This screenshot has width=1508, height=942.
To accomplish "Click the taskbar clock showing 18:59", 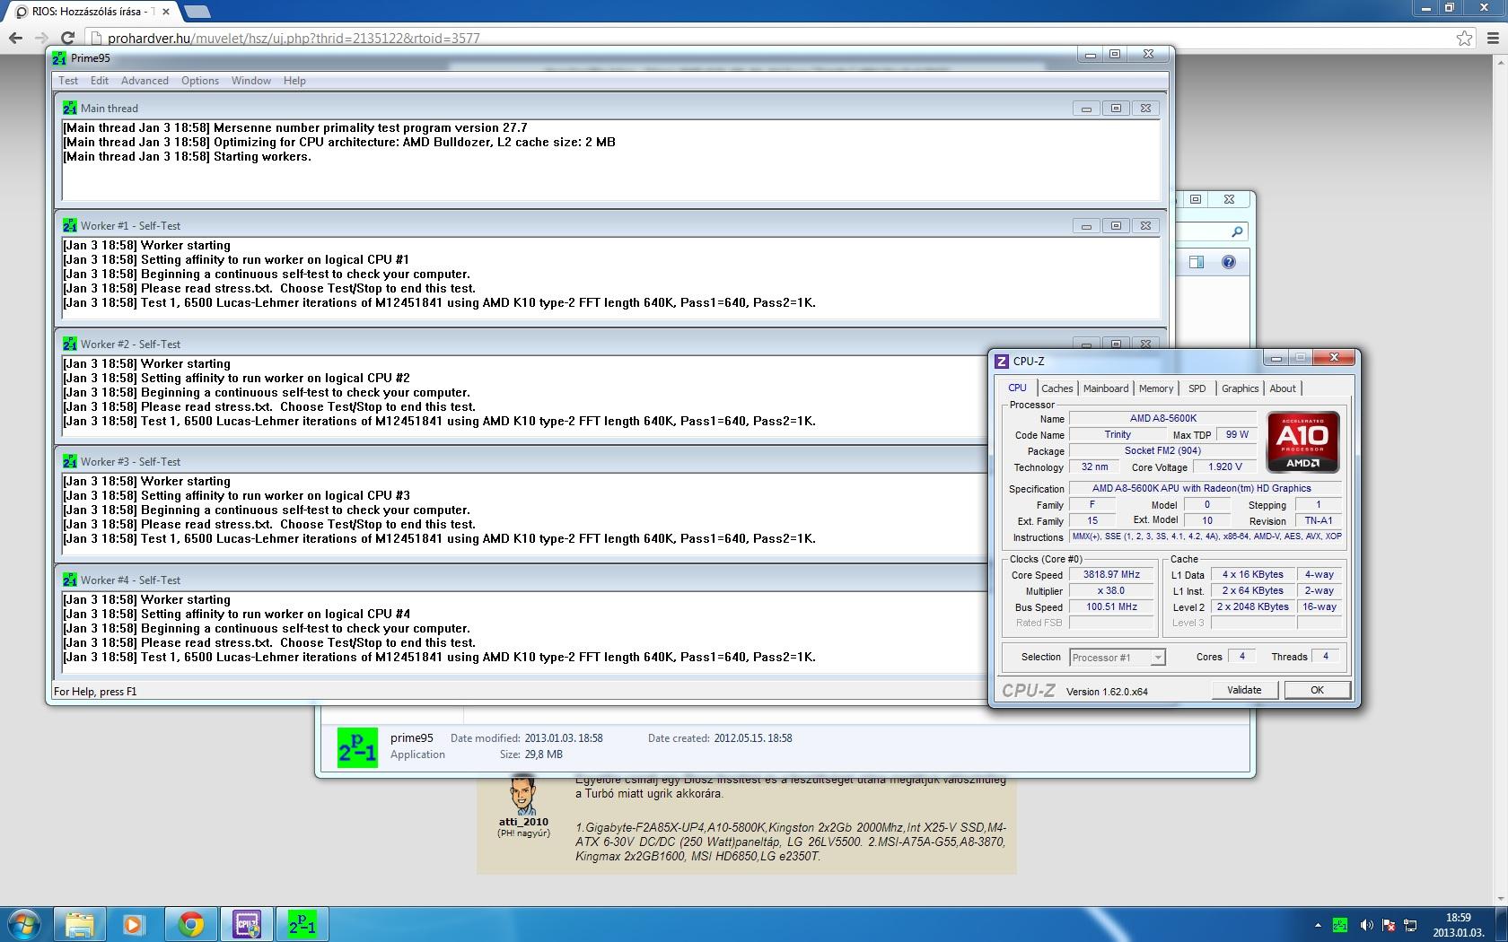I will 1458,924.
